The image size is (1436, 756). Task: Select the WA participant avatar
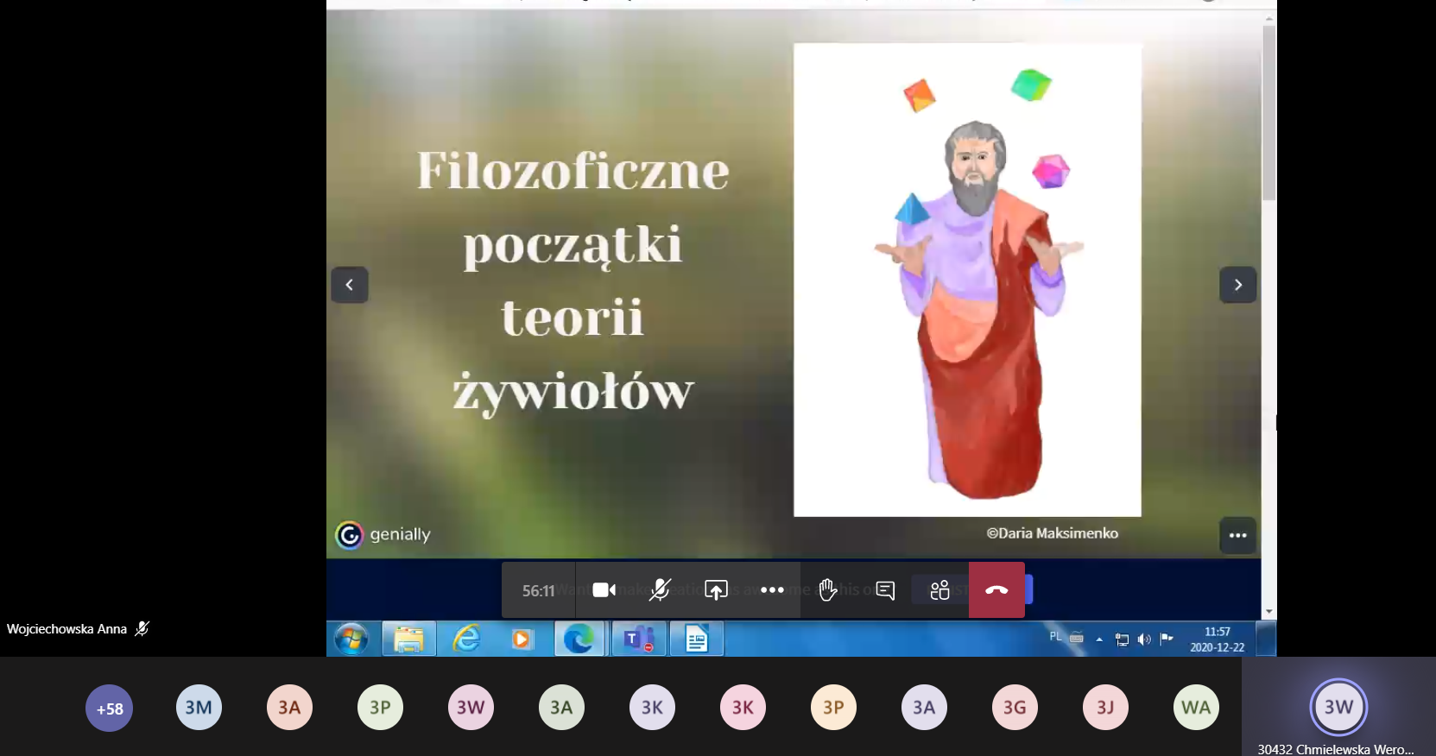point(1196,708)
